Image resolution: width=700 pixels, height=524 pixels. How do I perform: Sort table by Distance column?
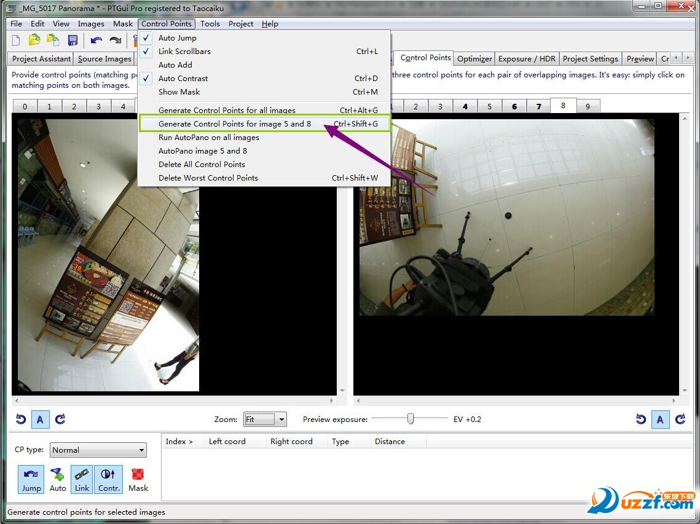pos(398,442)
